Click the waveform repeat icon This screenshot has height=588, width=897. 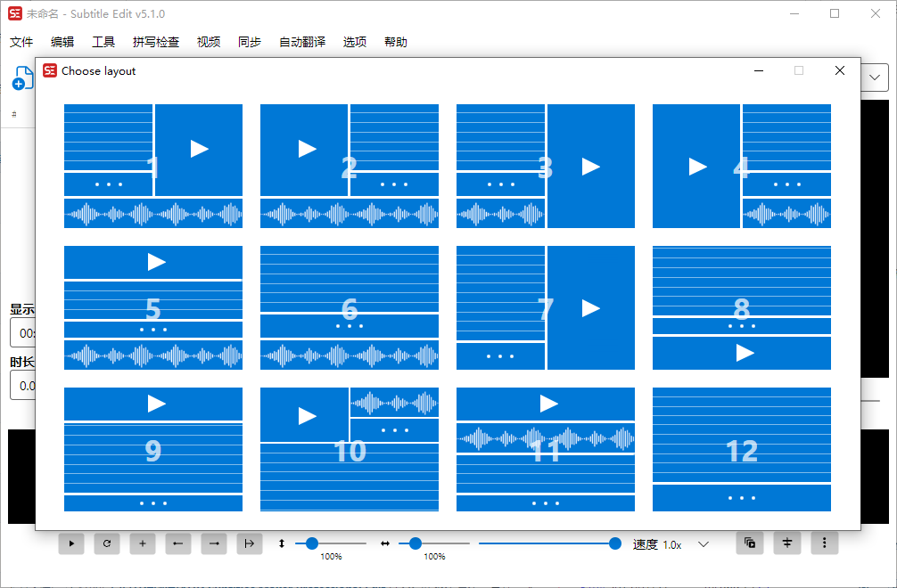[x=107, y=543]
